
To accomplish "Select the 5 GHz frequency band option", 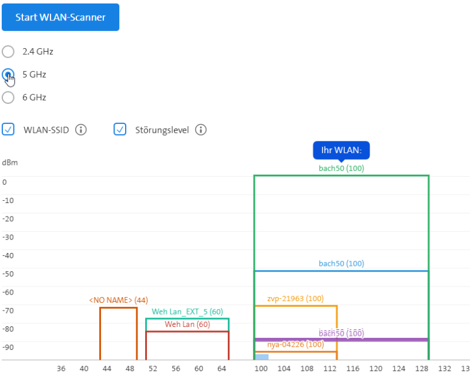I will pos(8,75).
